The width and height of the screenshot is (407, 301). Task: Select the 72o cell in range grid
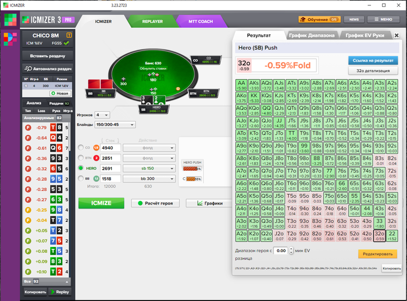(x=329, y=236)
